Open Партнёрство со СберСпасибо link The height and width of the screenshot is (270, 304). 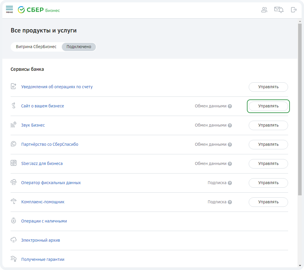click(50, 144)
